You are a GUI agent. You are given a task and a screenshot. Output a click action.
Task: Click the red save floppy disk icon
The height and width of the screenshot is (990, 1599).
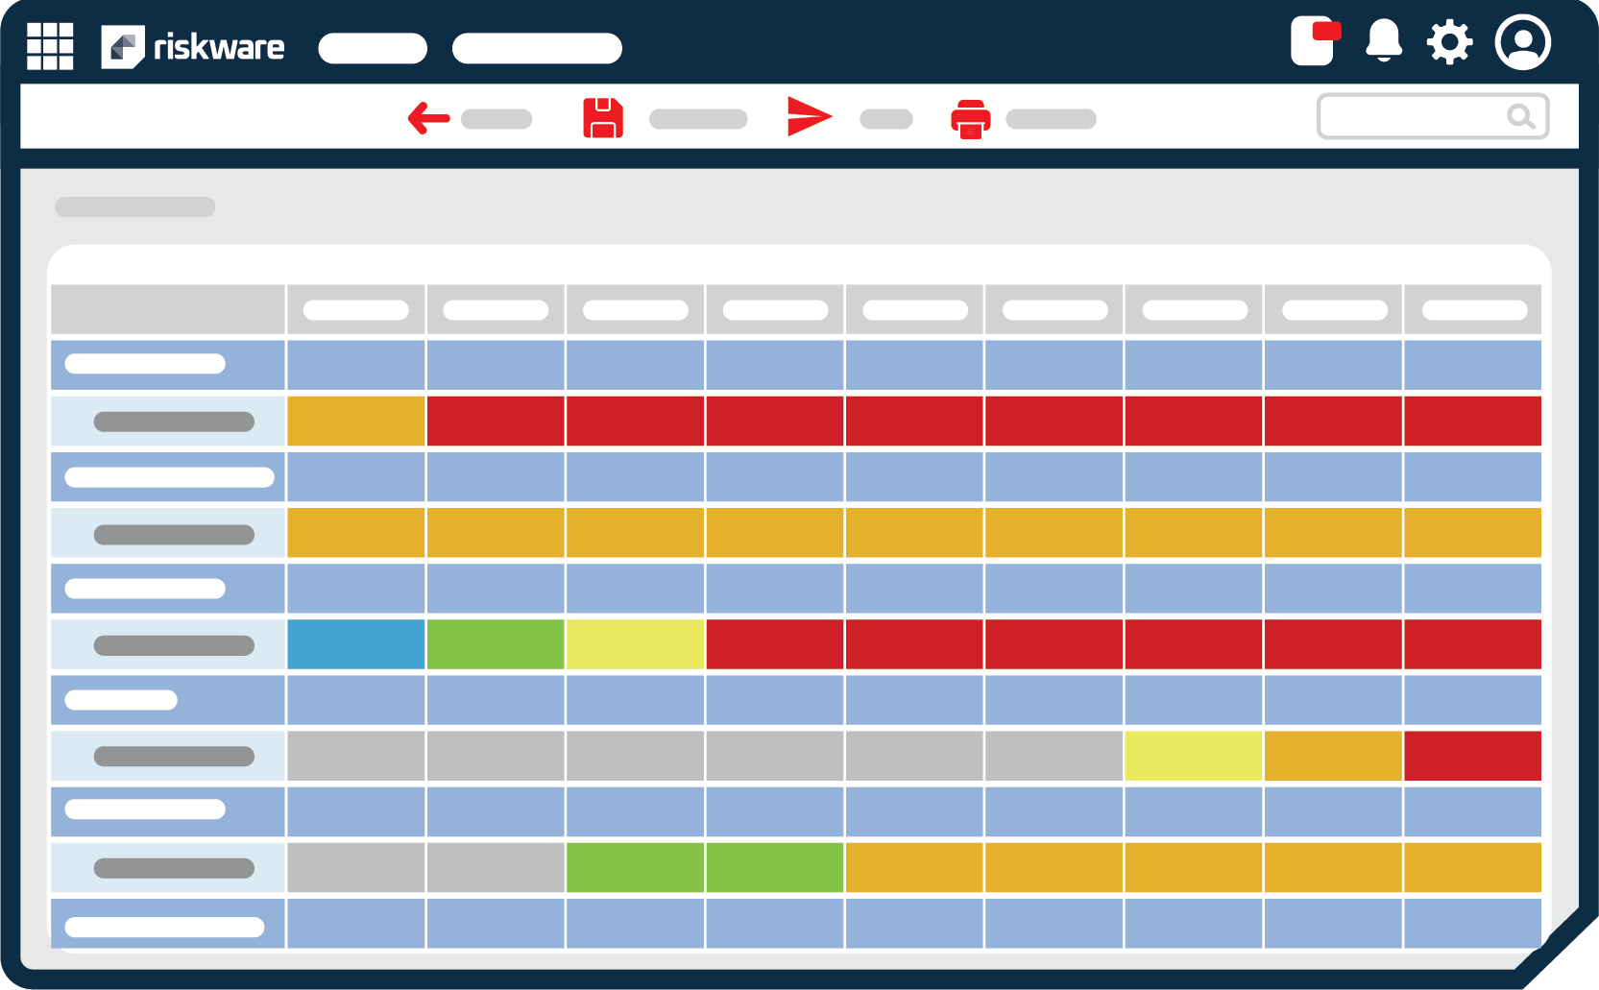click(x=603, y=118)
